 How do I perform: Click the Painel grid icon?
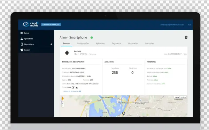(22, 33)
